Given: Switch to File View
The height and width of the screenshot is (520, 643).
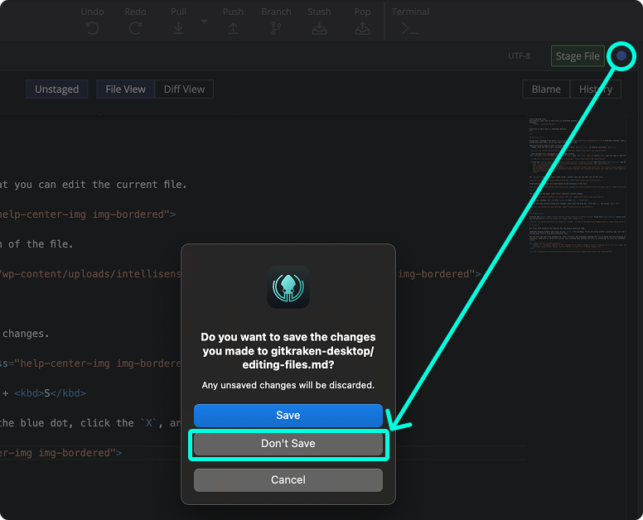Looking at the screenshot, I should point(125,89).
